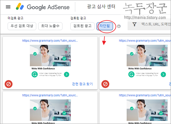Click the AdChoices icon on the bottom-left ad image
Image resolution: width=171 pixels, height=124 pixels.
70,101
